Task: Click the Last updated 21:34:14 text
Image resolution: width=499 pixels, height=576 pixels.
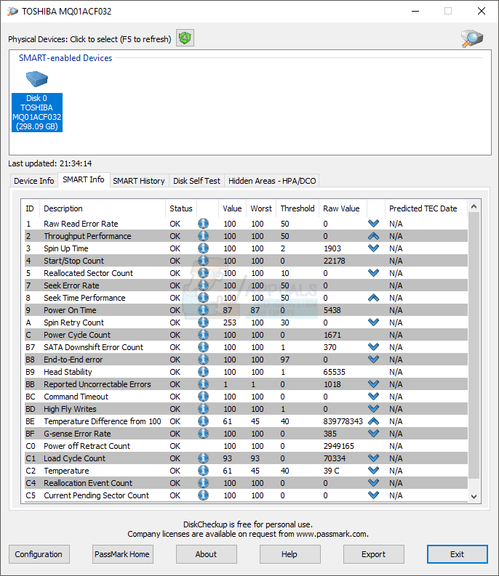Action: pos(50,163)
